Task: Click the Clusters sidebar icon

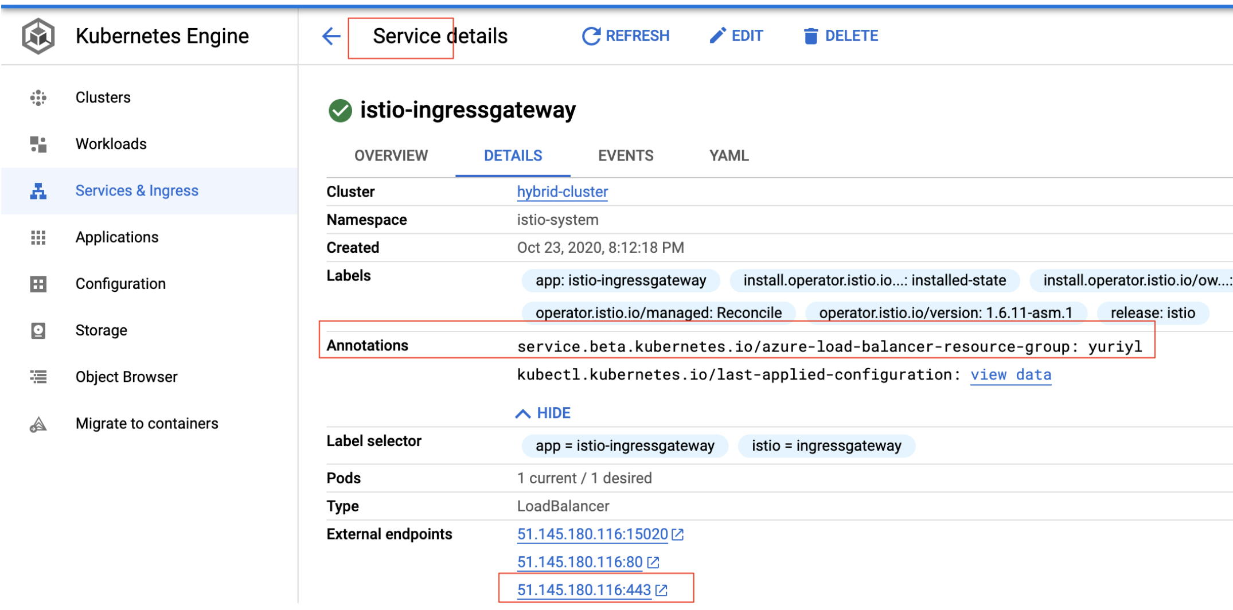Action: tap(38, 98)
